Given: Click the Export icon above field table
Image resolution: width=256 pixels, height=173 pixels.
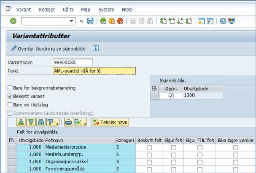Looking at the screenshot, I should [78, 122].
